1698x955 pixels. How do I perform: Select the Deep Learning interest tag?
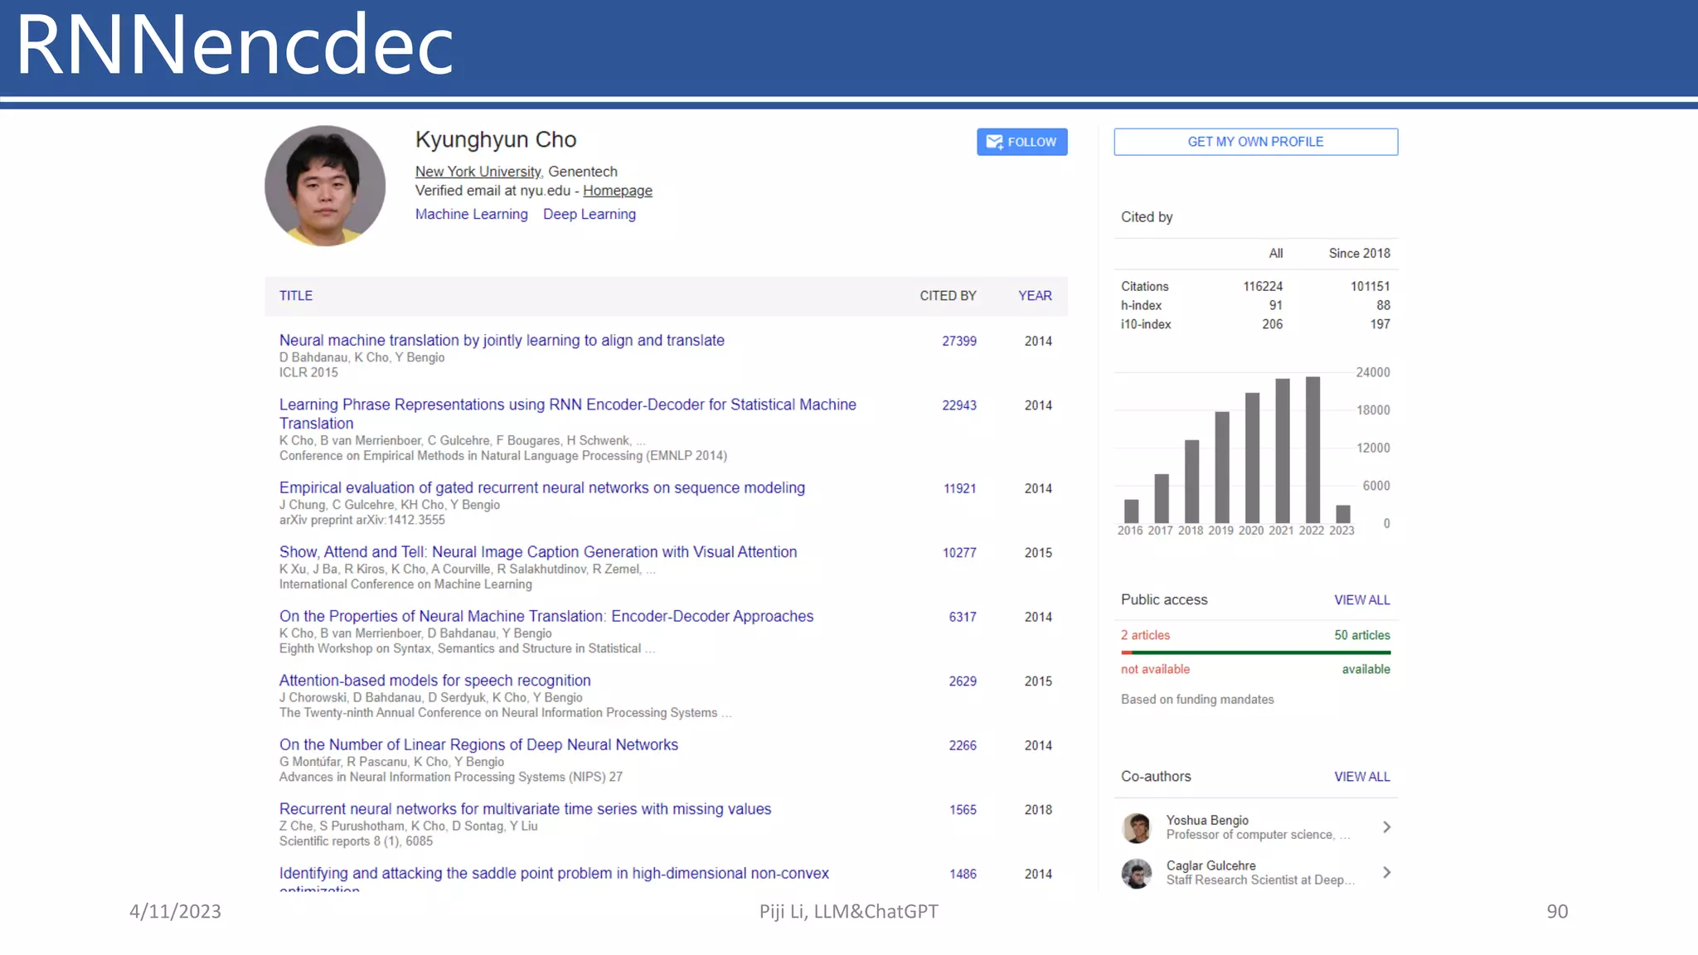click(x=589, y=214)
